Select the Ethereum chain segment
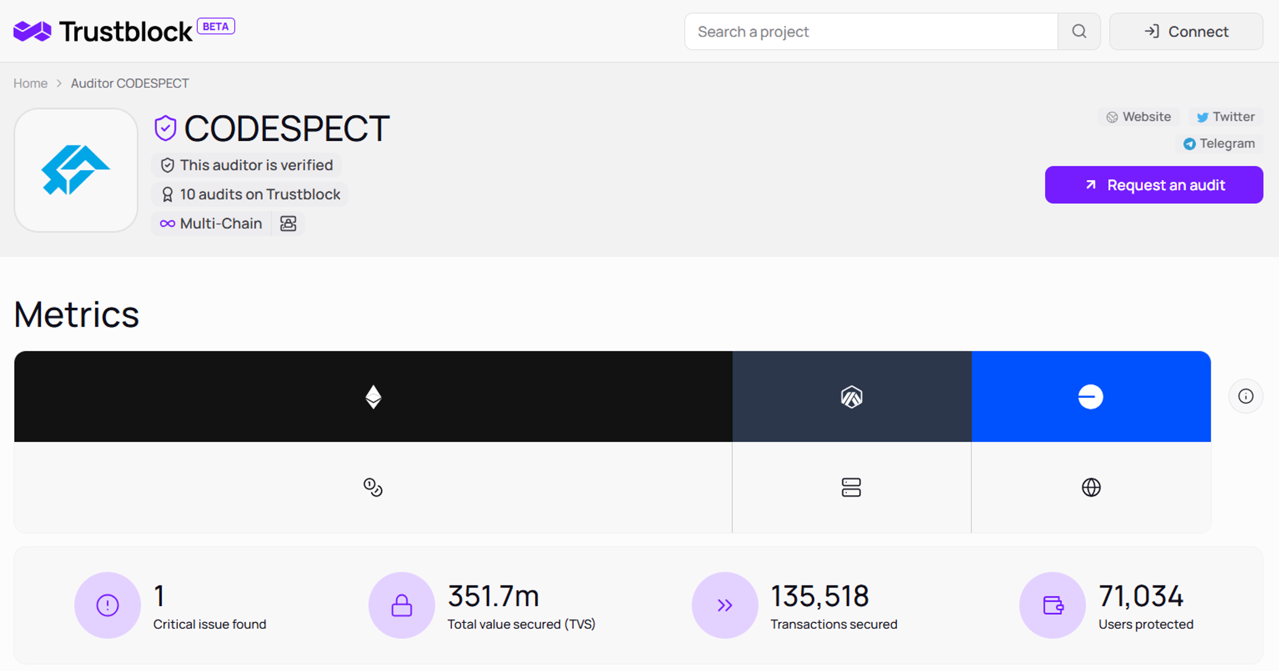Image resolution: width=1279 pixels, height=671 pixels. 373,397
